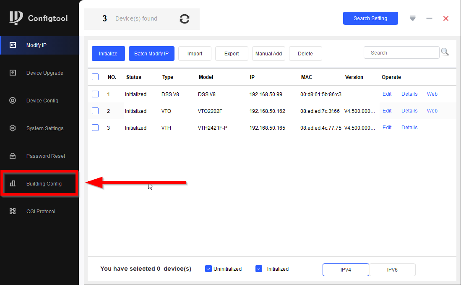Click the Password Reset sidebar icon
461x285 pixels.
(x=13, y=156)
